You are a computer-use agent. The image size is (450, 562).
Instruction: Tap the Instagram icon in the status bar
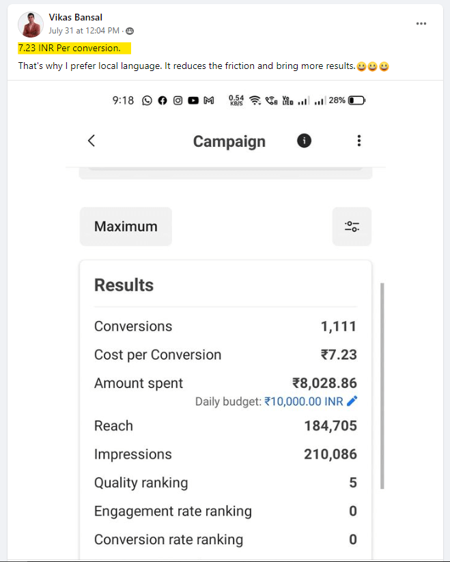click(178, 100)
